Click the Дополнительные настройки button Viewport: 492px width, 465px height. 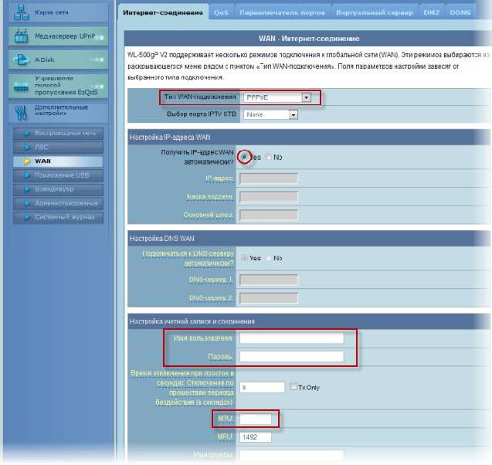point(59,113)
